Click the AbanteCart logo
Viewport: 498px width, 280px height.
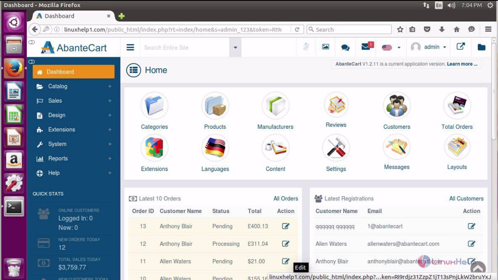[74, 47]
